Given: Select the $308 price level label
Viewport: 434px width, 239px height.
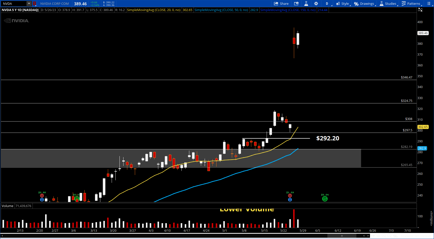Looking at the screenshot, I should pos(409,119).
